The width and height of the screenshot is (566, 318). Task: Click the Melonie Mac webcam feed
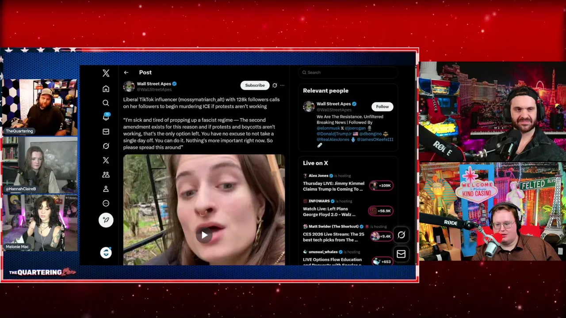coord(41,223)
